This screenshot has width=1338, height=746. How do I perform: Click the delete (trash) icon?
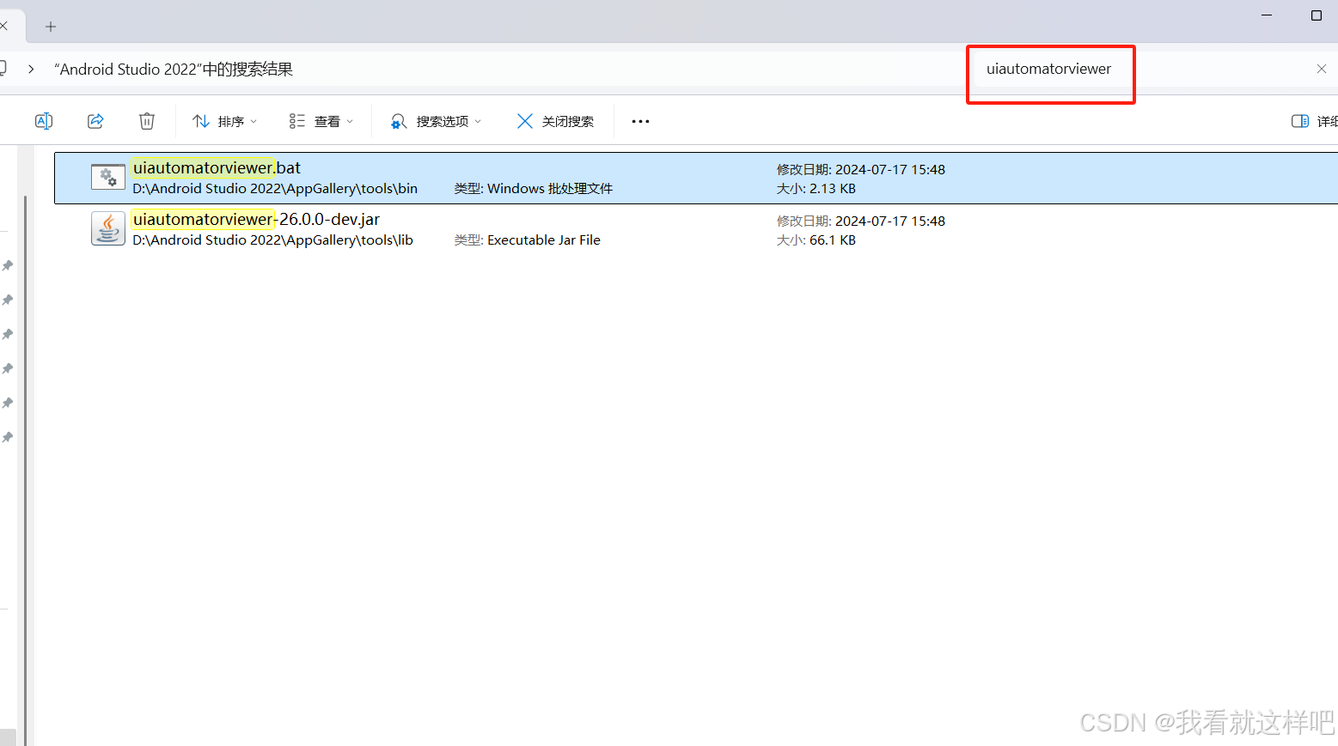tap(146, 121)
